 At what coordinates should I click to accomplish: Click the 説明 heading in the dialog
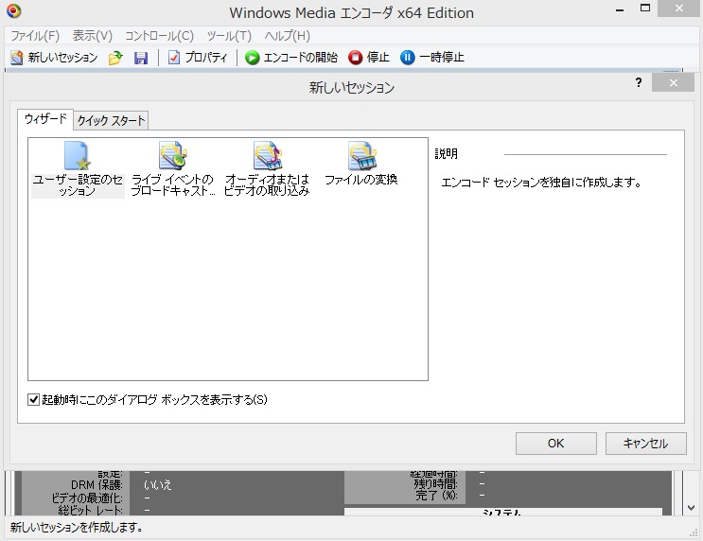click(446, 154)
